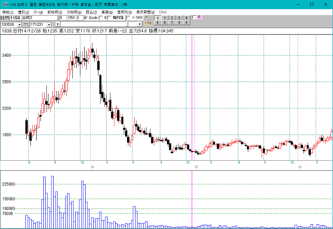Click the left scroll arrow of date scrollbar

[58, 23]
